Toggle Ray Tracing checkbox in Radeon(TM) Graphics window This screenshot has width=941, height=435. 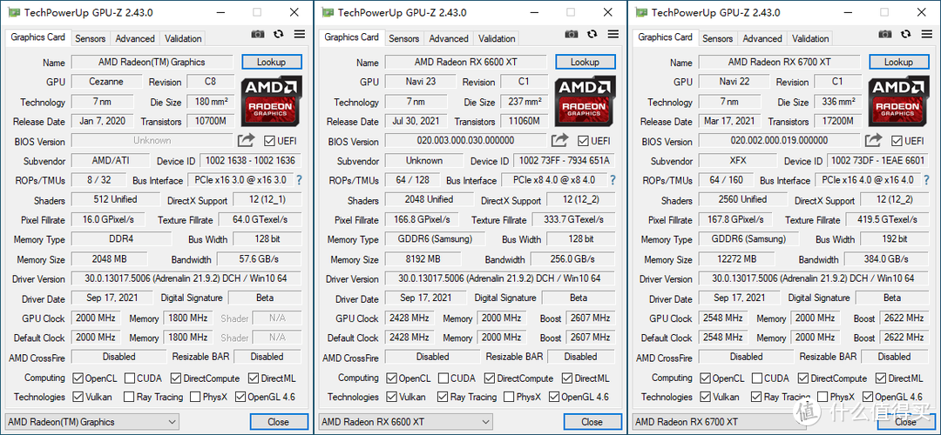[129, 397]
